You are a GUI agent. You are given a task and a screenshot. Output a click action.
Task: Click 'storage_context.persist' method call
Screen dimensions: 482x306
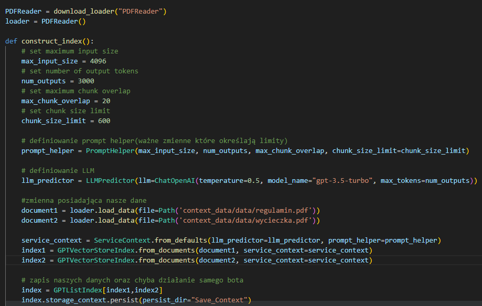tap(92, 300)
